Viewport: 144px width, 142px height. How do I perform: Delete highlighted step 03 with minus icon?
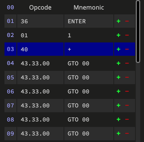[127, 49]
